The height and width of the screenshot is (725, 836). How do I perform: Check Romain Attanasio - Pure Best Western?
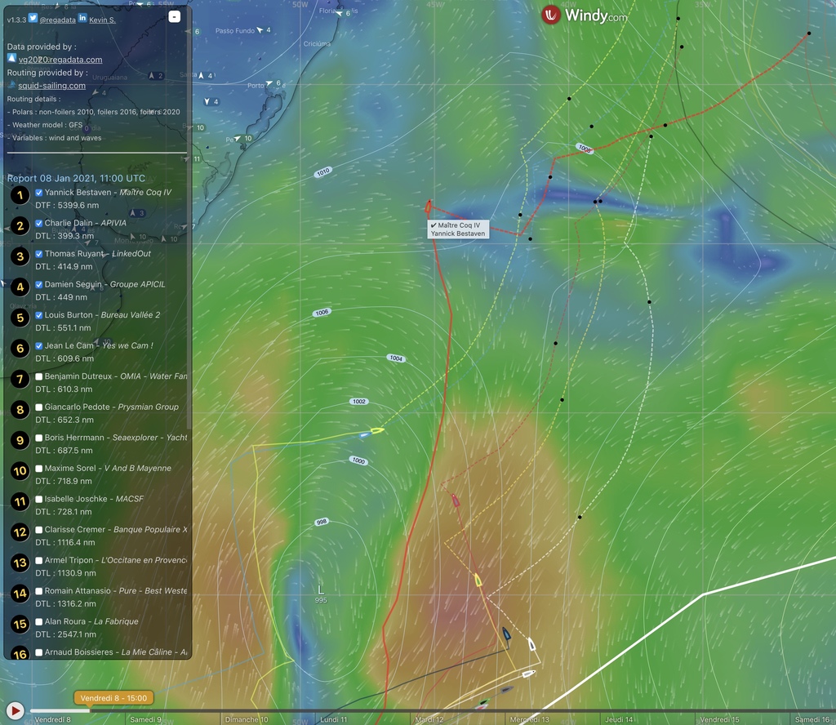[x=39, y=590]
